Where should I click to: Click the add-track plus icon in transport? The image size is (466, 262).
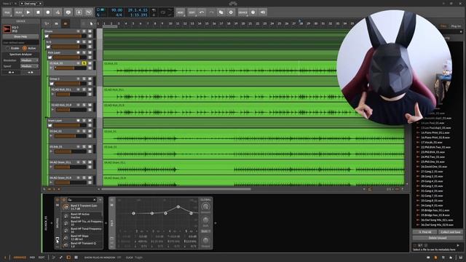79,12
